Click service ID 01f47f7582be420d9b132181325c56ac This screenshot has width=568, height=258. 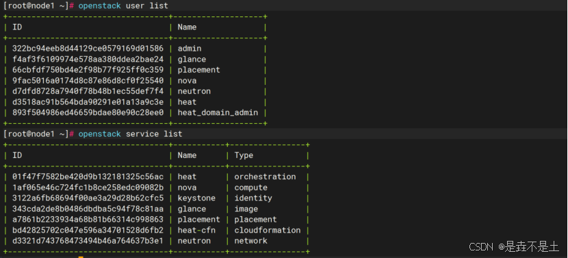88,177
